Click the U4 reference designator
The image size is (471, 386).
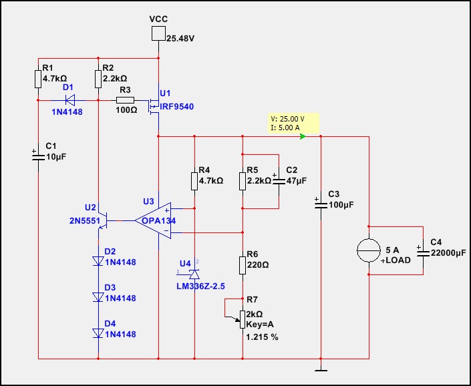(x=185, y=264)
